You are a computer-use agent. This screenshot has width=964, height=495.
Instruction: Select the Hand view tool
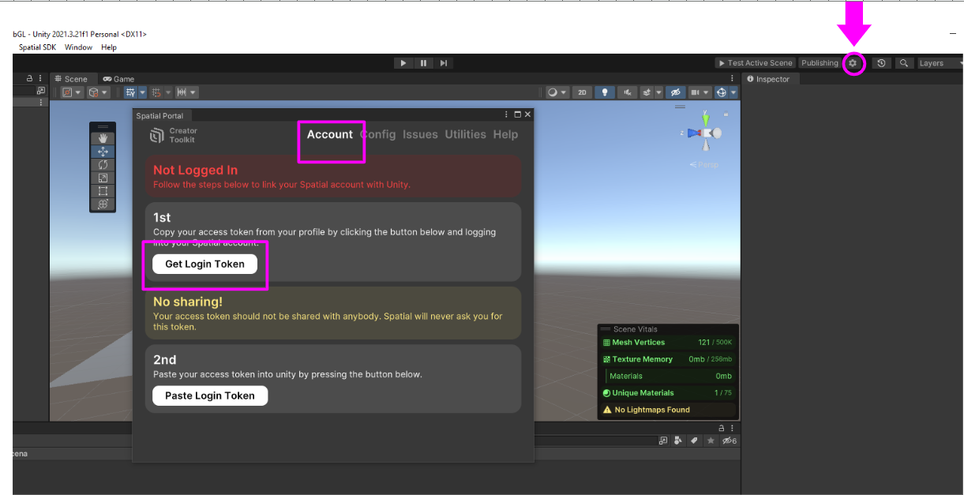(103, 138)
